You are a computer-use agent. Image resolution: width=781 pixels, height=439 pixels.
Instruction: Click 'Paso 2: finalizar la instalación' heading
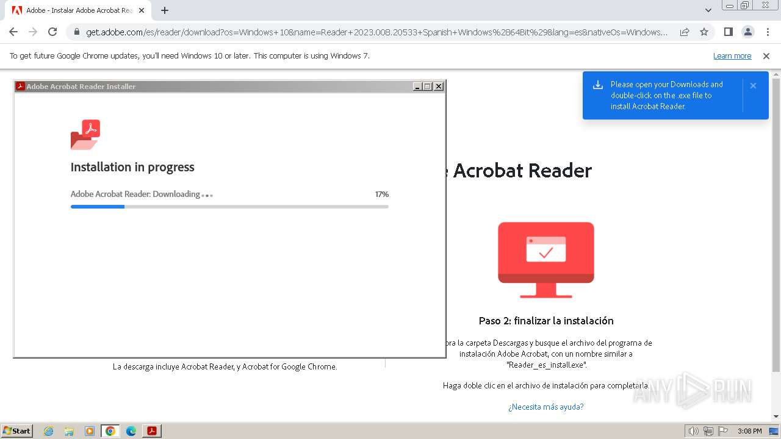546,321
